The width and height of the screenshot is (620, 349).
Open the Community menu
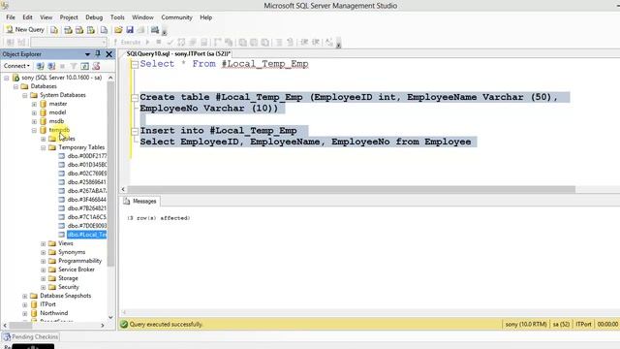(176, 17)
